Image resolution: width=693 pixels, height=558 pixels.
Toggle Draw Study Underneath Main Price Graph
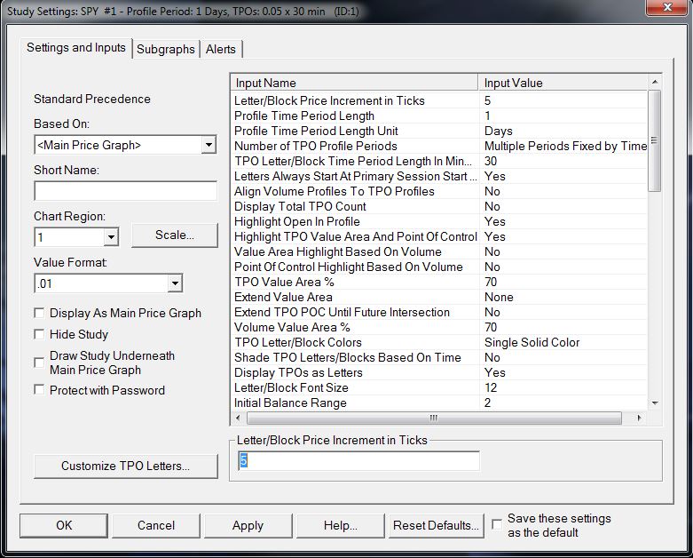(39, 363)
